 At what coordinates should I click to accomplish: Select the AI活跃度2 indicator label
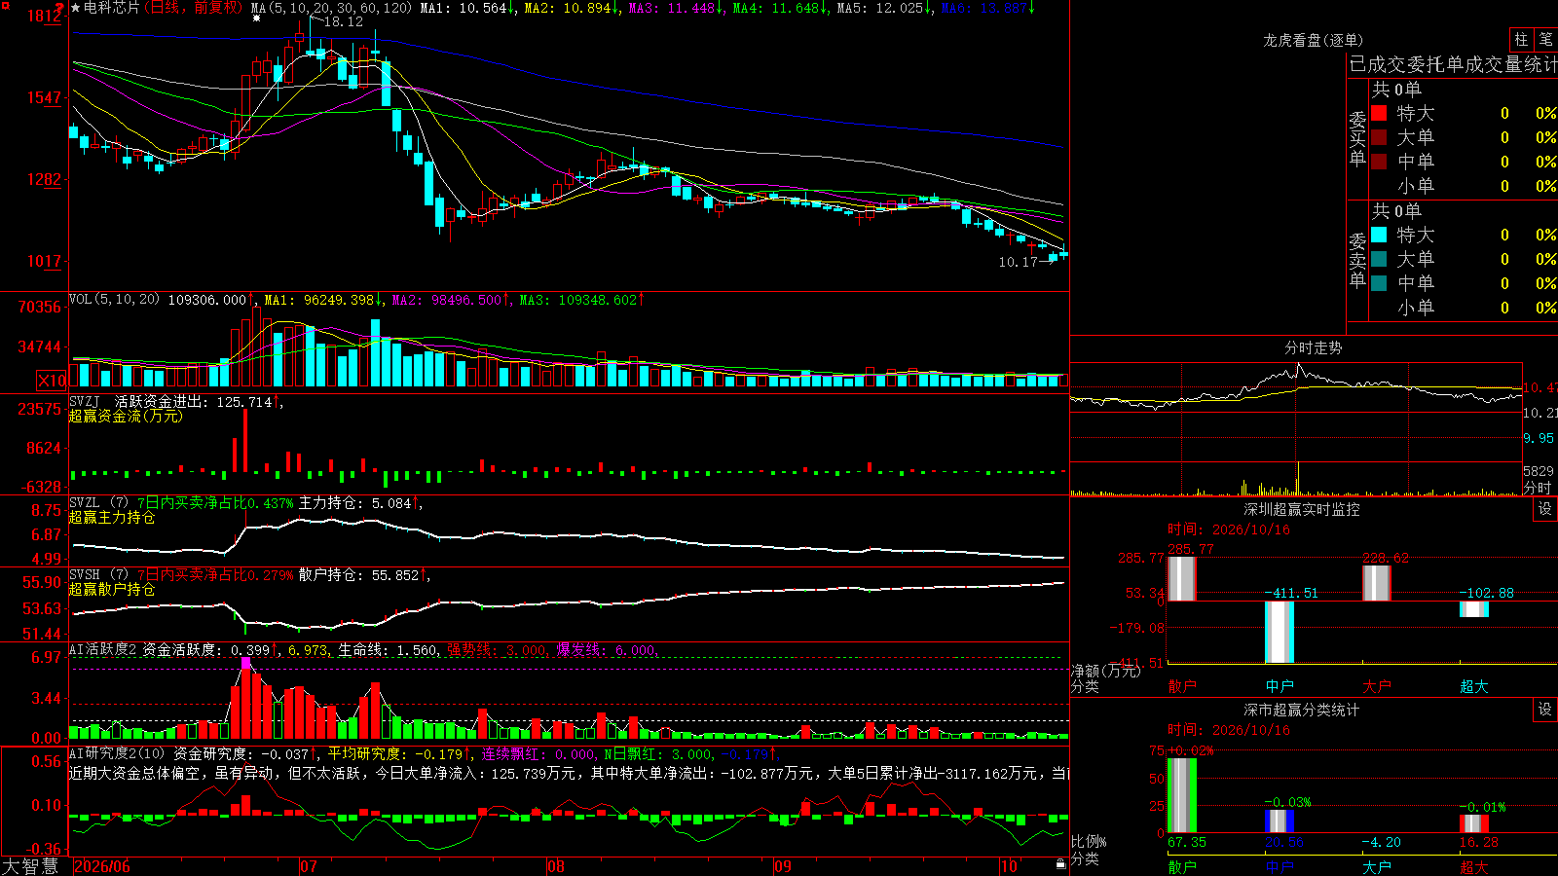(102, 650)
